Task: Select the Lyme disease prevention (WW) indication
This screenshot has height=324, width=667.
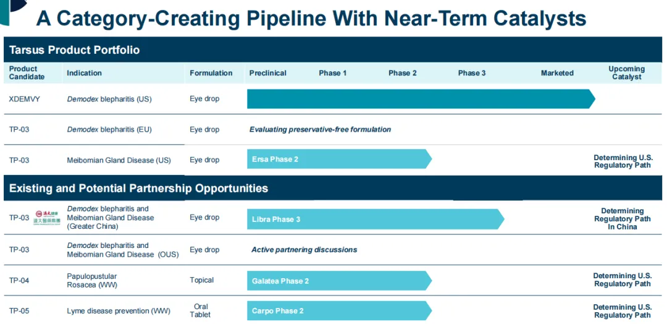Action: click(119, 311)
